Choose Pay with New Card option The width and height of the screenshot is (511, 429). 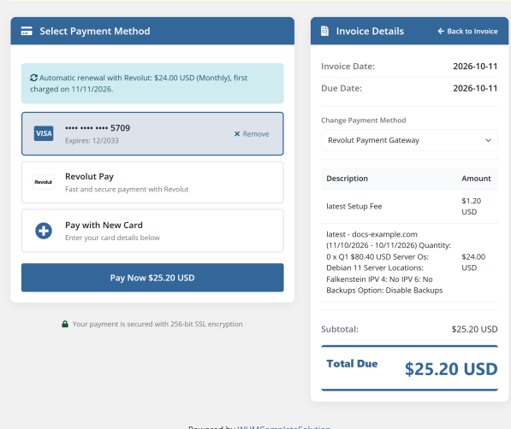152,231
